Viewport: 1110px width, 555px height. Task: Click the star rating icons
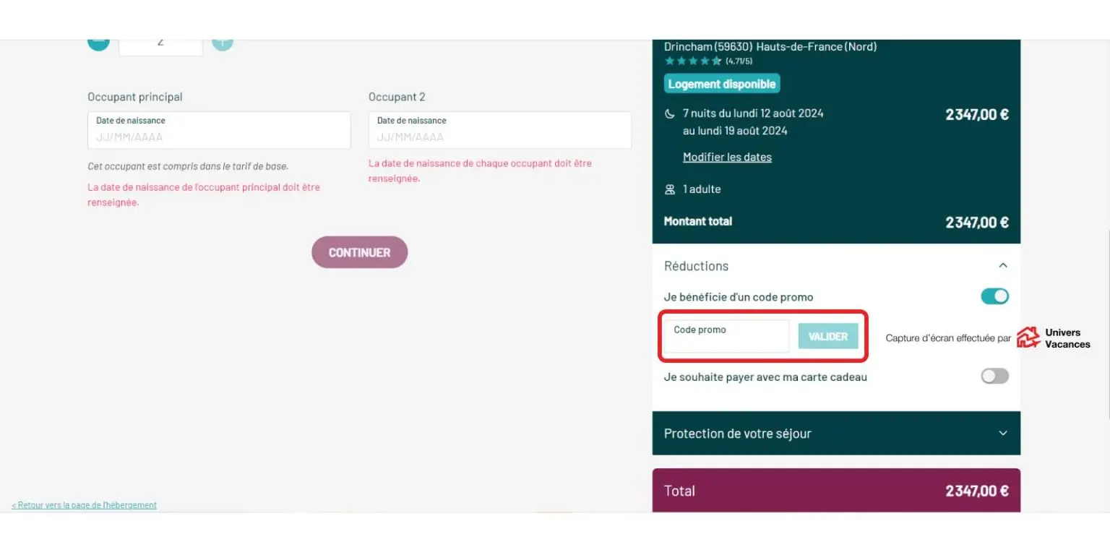(x=692, y=61)
